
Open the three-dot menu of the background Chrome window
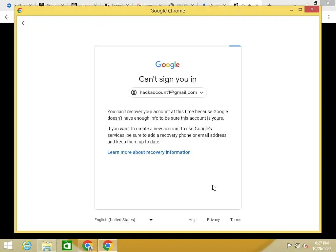pyautogui.click(x=329, y=17)
